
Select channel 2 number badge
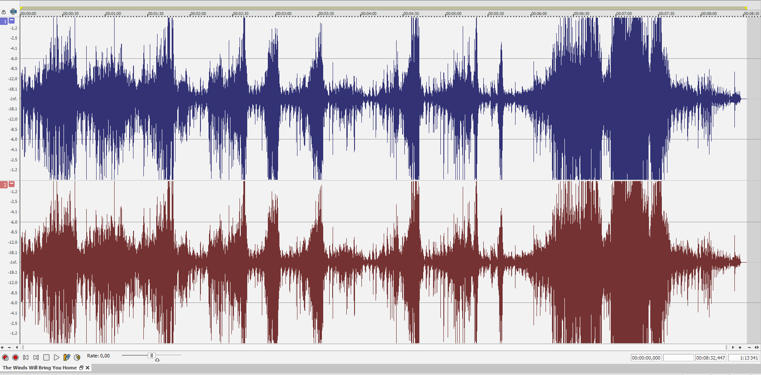click(5, 185)
